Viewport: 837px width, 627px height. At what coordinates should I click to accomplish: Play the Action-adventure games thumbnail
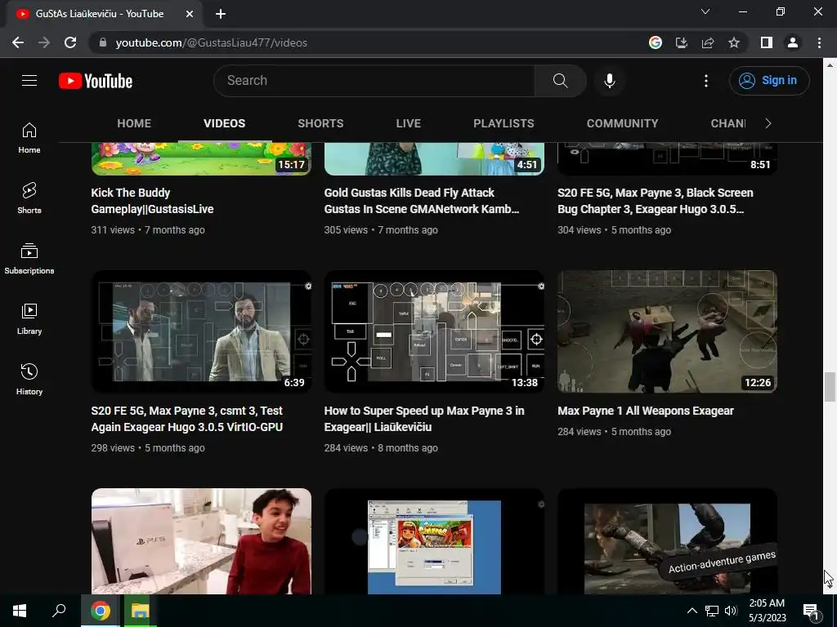tap(667, 541)
